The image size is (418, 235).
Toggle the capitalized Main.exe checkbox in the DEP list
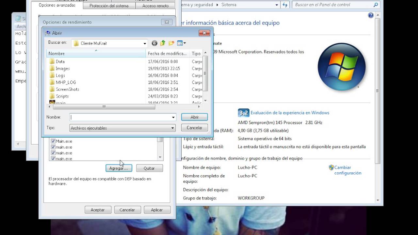[x=53, y=141]
